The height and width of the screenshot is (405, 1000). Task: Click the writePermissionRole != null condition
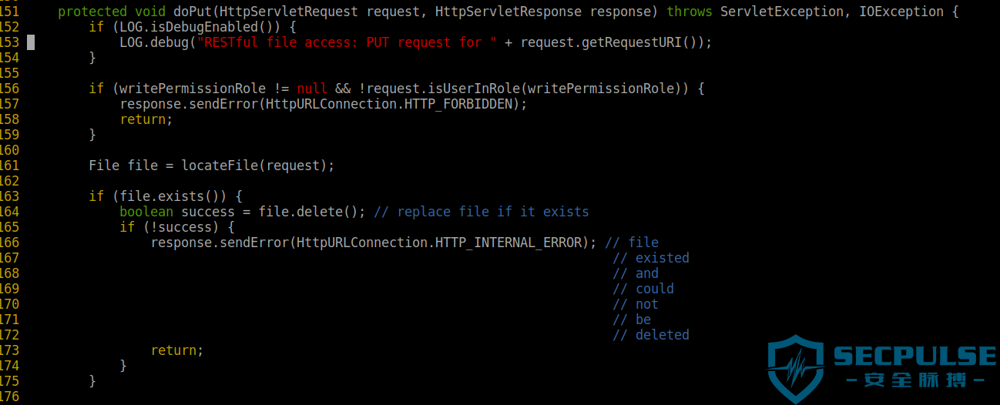point(223,89)
